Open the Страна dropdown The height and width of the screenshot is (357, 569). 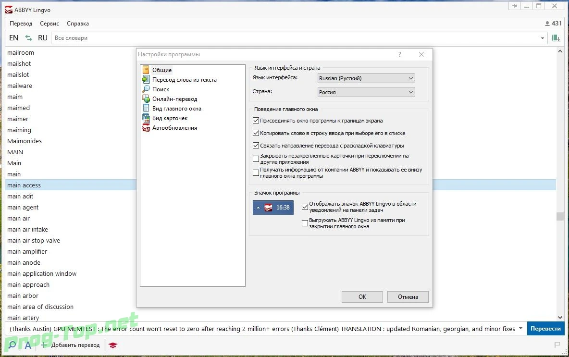coord(366,92)
